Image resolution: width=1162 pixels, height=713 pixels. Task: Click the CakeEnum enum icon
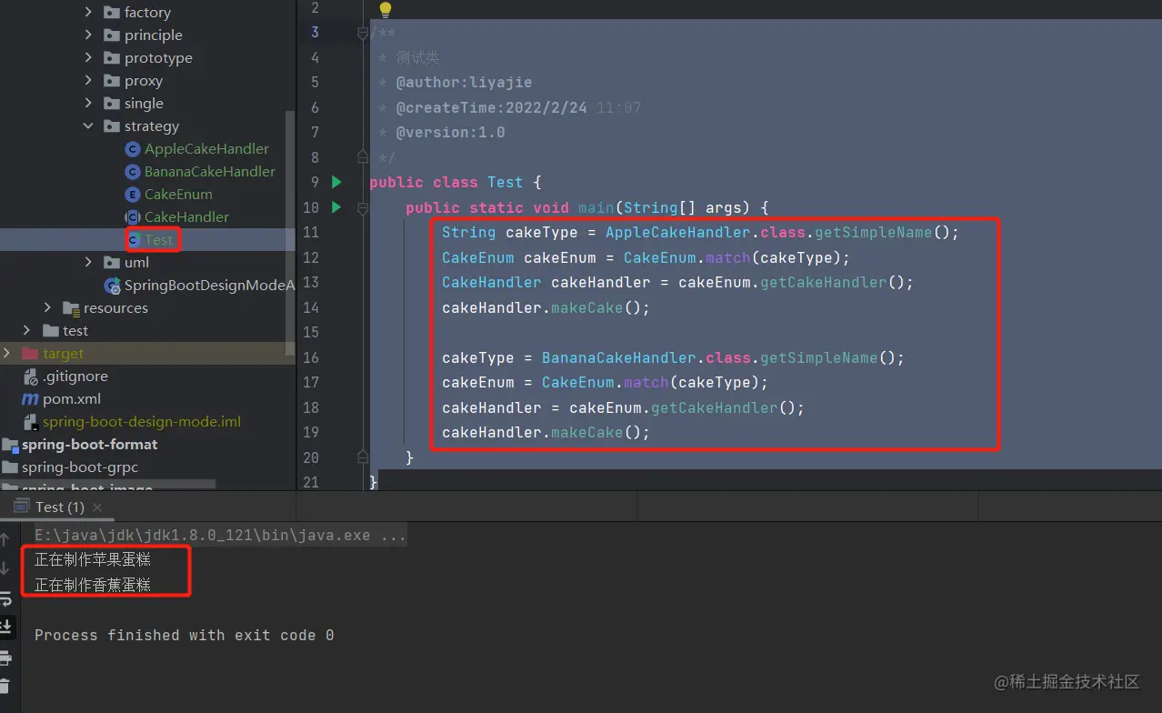pos(133,195)
